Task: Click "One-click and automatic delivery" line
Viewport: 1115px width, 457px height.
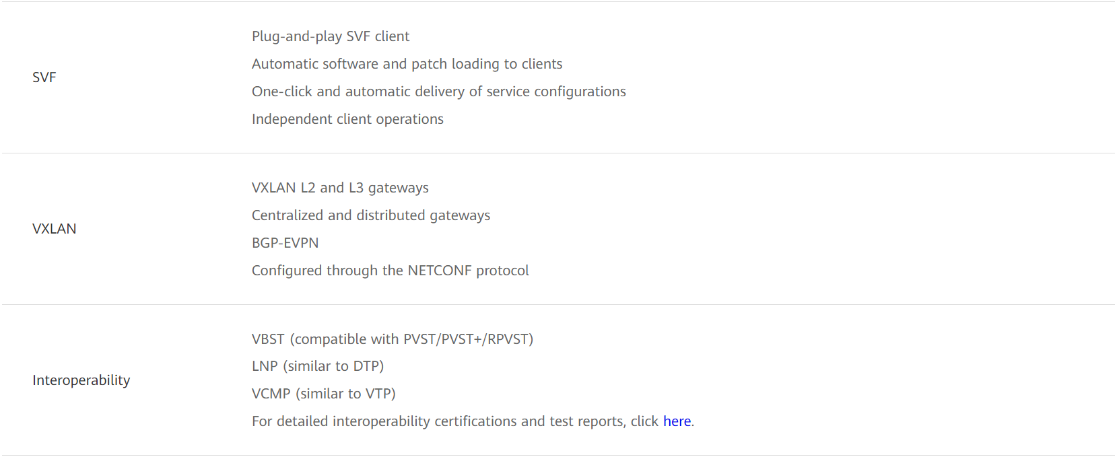Action: (x=438, y=92)
